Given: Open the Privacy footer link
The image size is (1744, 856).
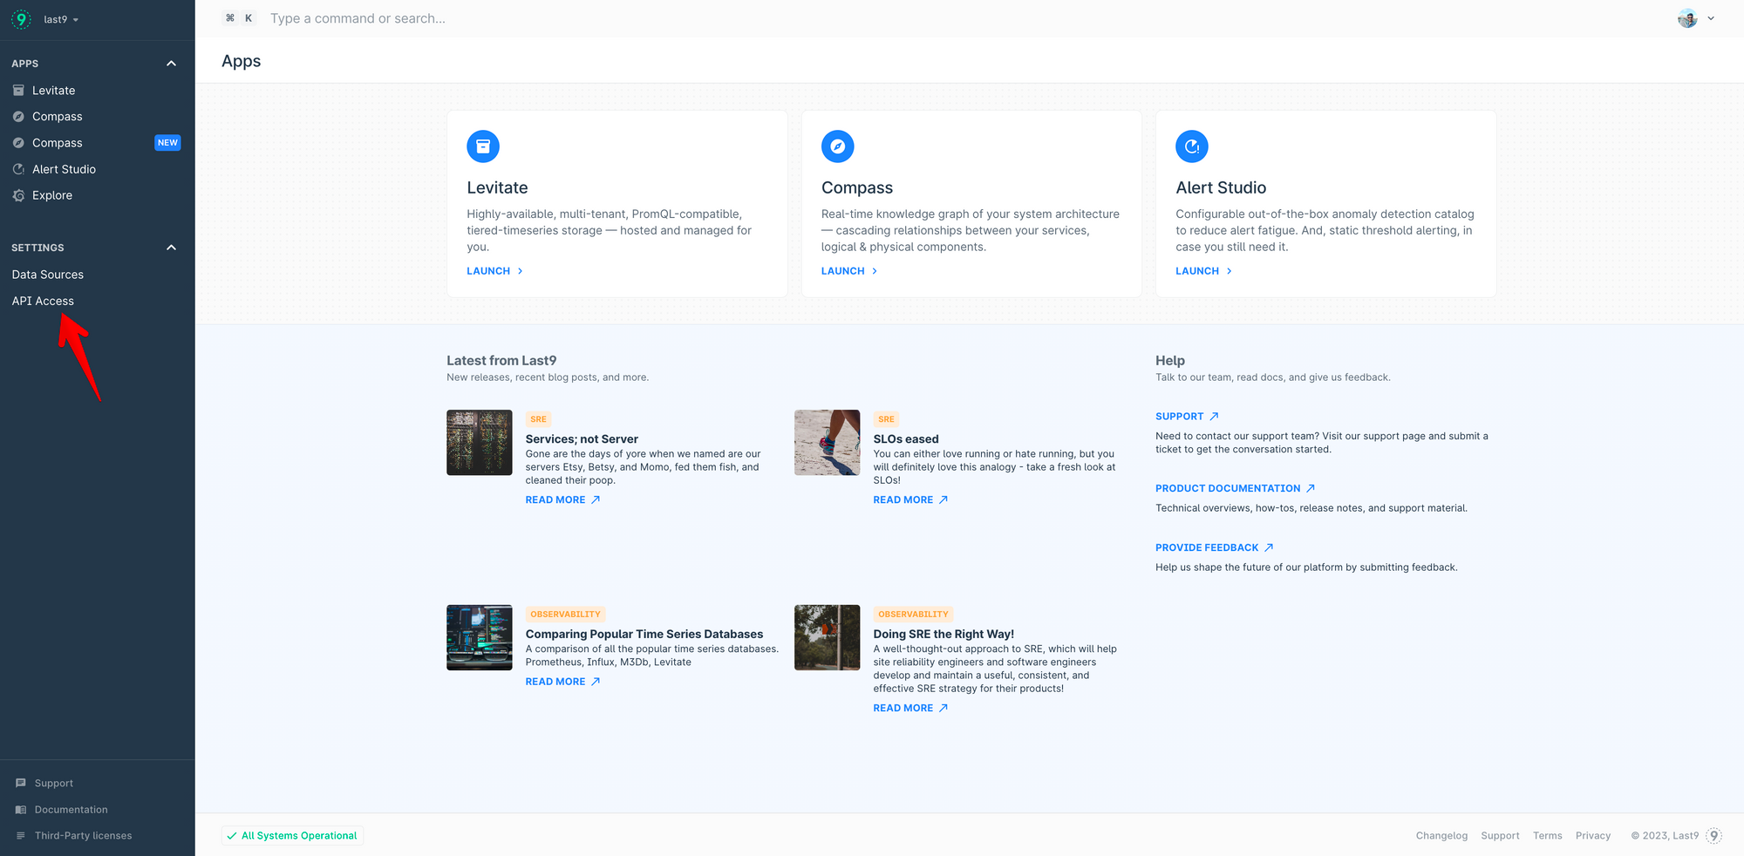Looking at the screenshot, I should coord(1593,836).
